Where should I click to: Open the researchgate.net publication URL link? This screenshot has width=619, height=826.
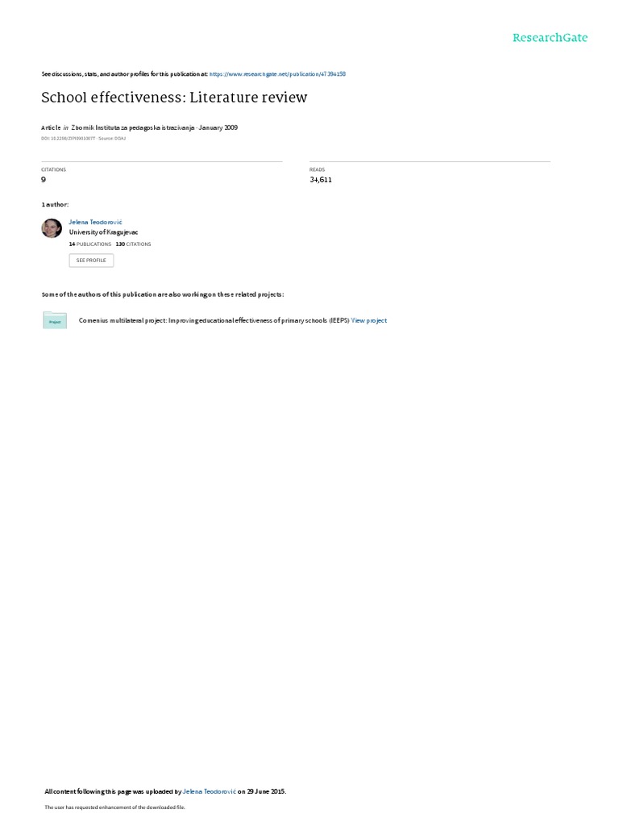point(277,74)
